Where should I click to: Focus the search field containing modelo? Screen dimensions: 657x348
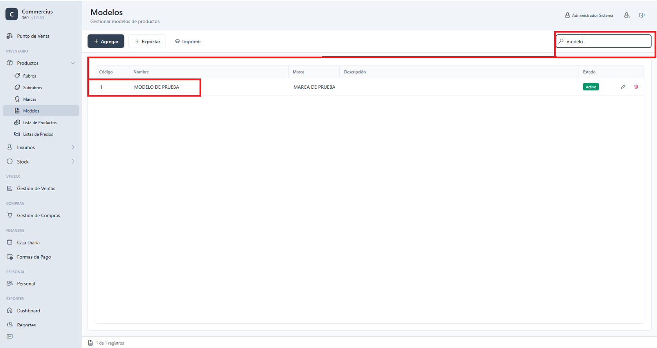[x=604, y=41]
